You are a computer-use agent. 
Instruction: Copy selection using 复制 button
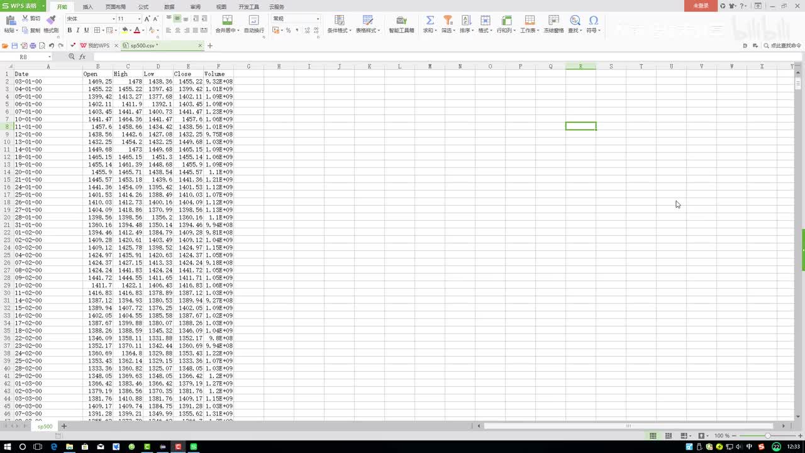(31, 30)
